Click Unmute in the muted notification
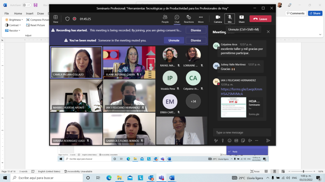The image size is (325, 182). [174, 40]
